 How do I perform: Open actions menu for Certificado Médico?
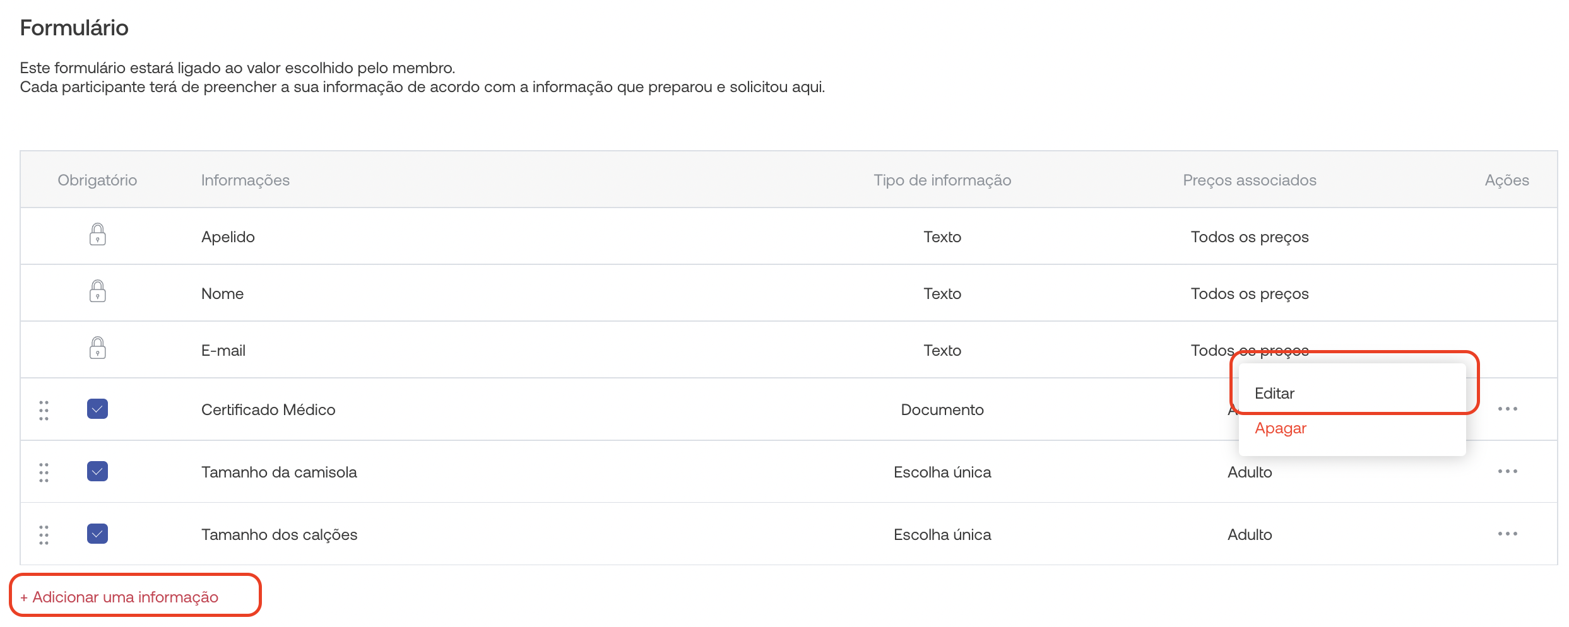(x=1507, y=409)
